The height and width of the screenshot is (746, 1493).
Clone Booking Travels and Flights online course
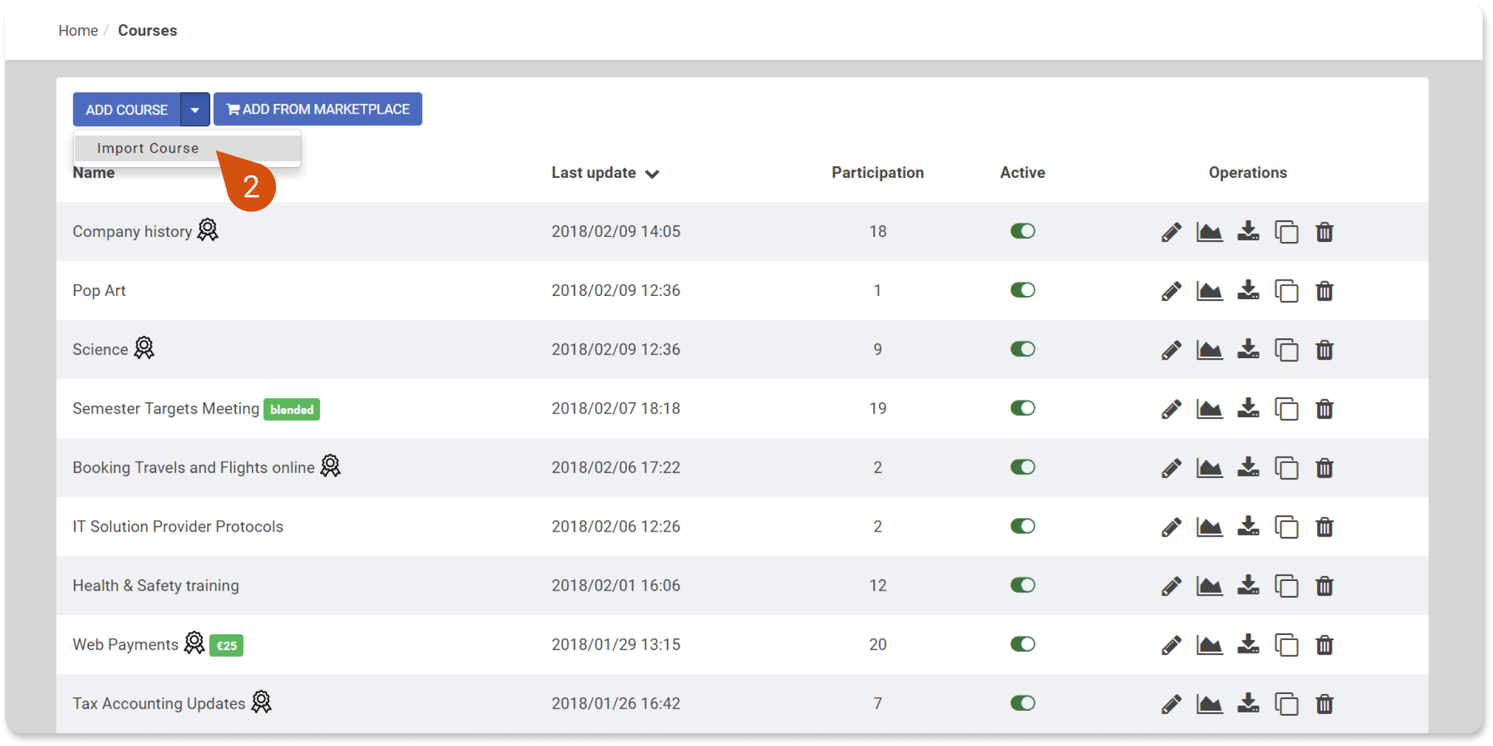pyautogui.click(x=1286, y=468)
